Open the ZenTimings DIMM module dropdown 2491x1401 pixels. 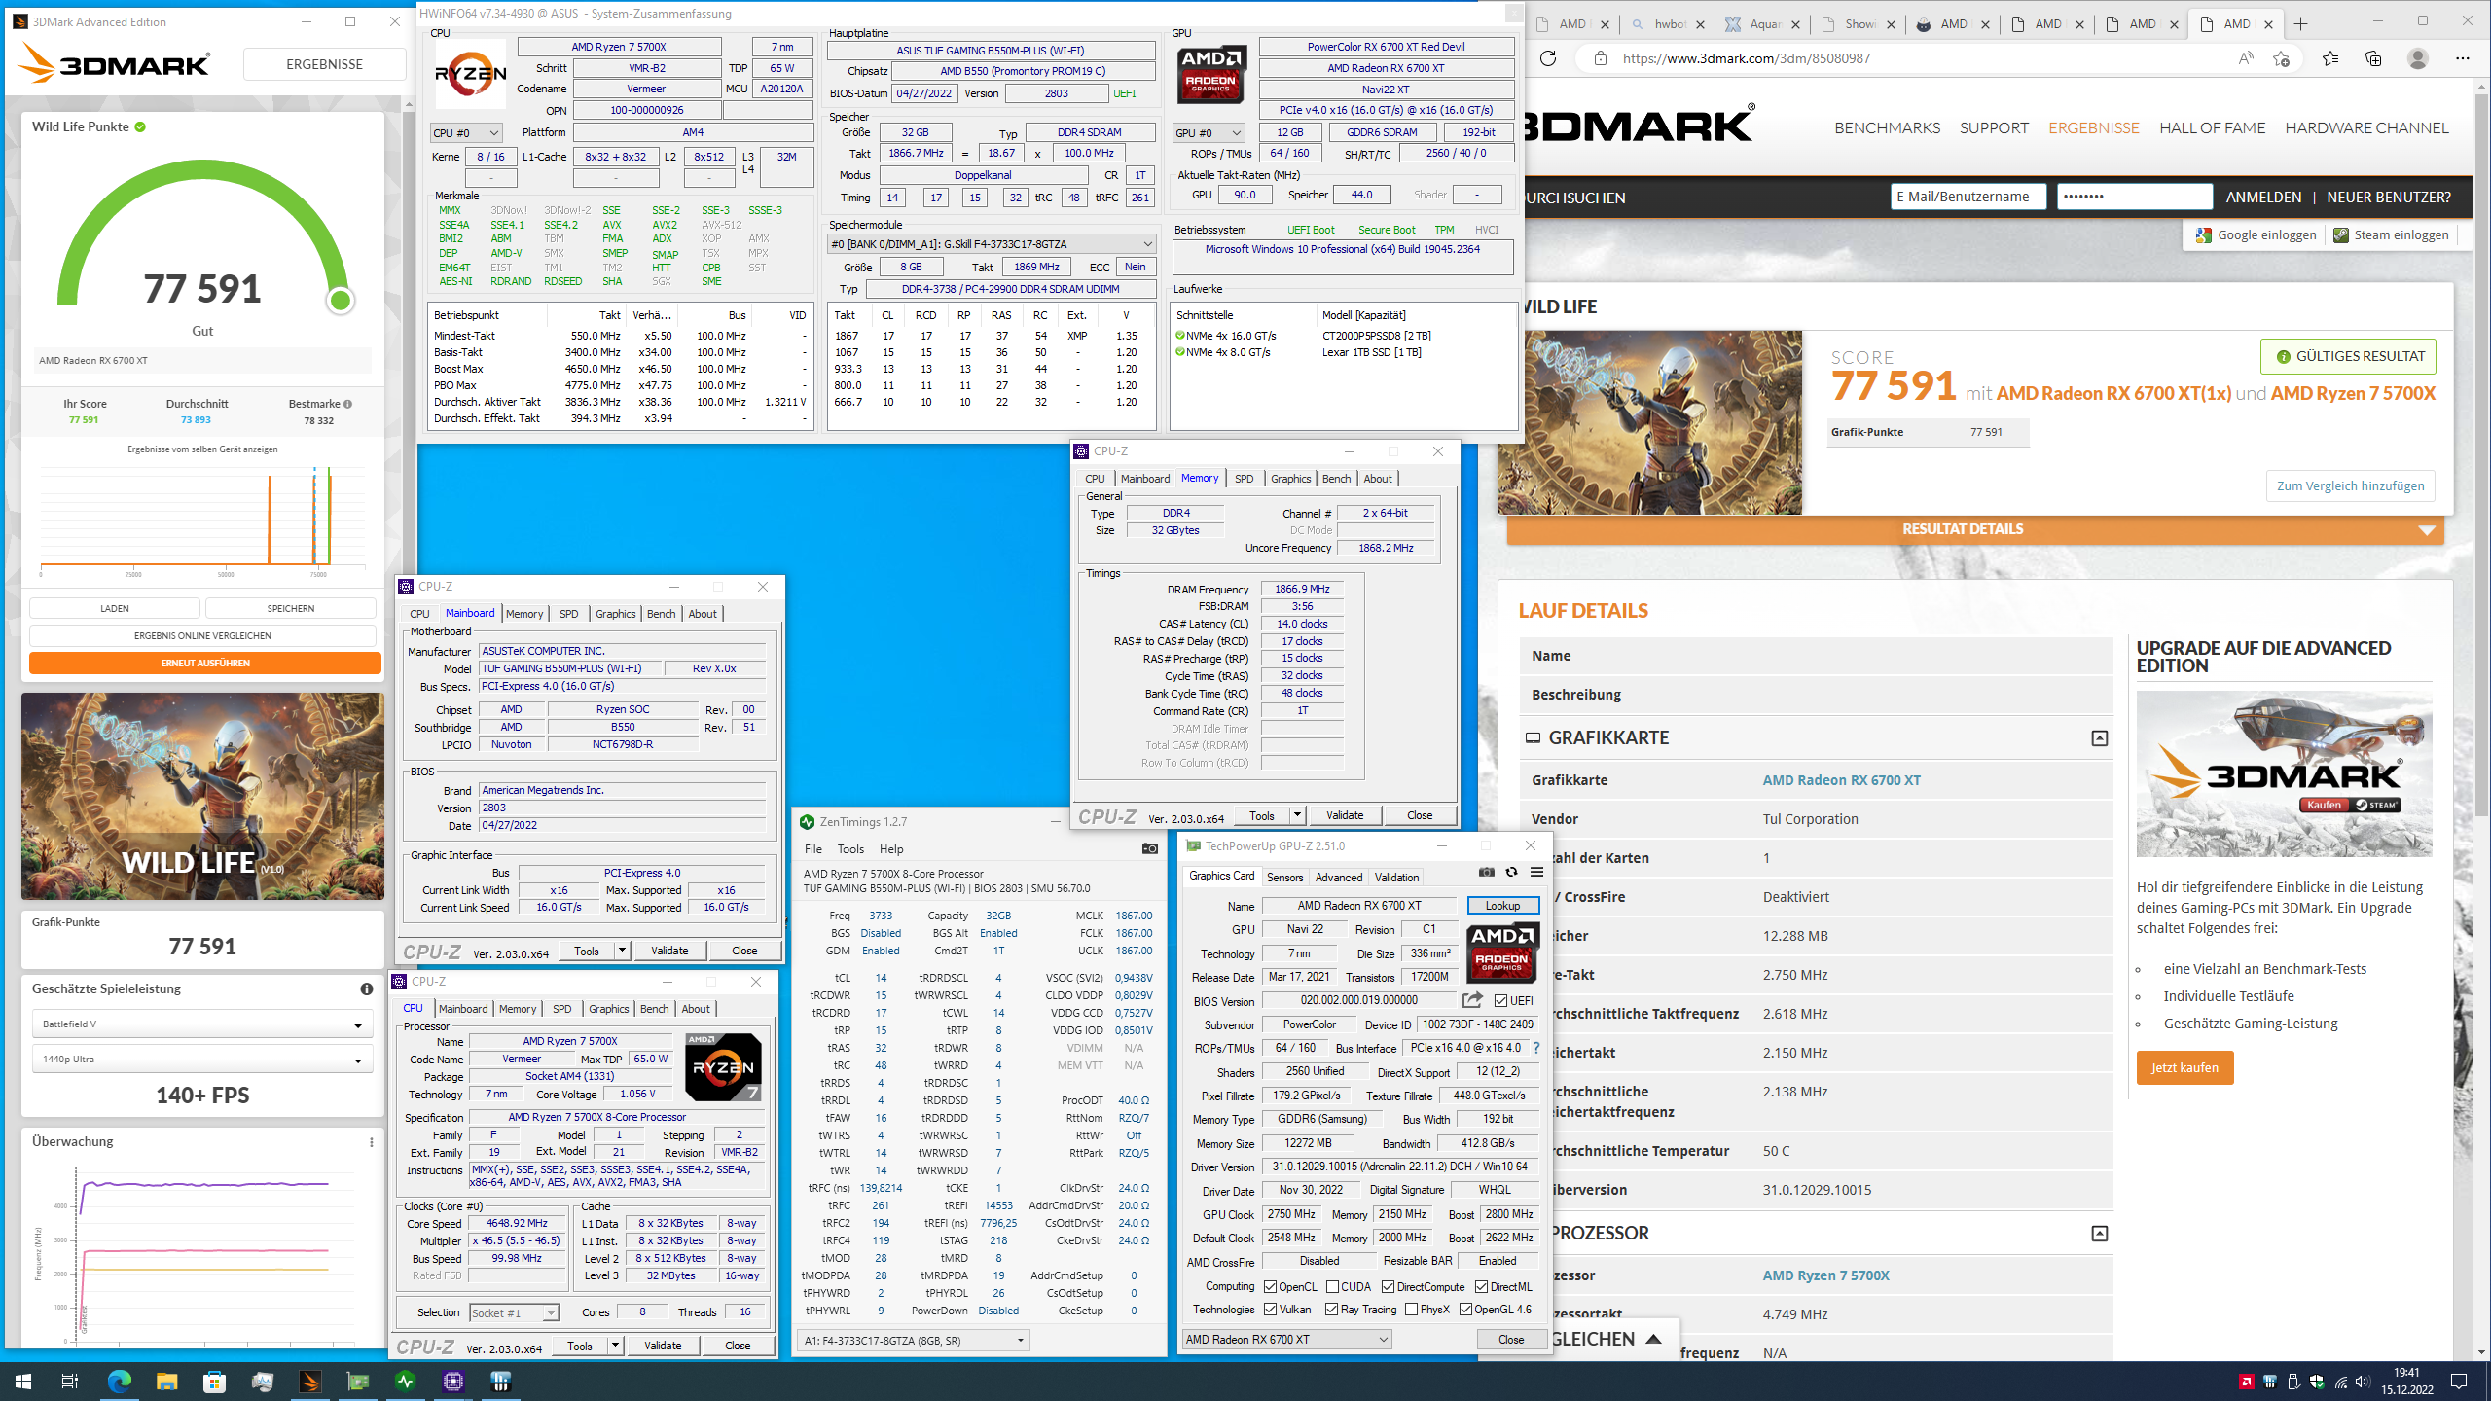(914, 1341)
